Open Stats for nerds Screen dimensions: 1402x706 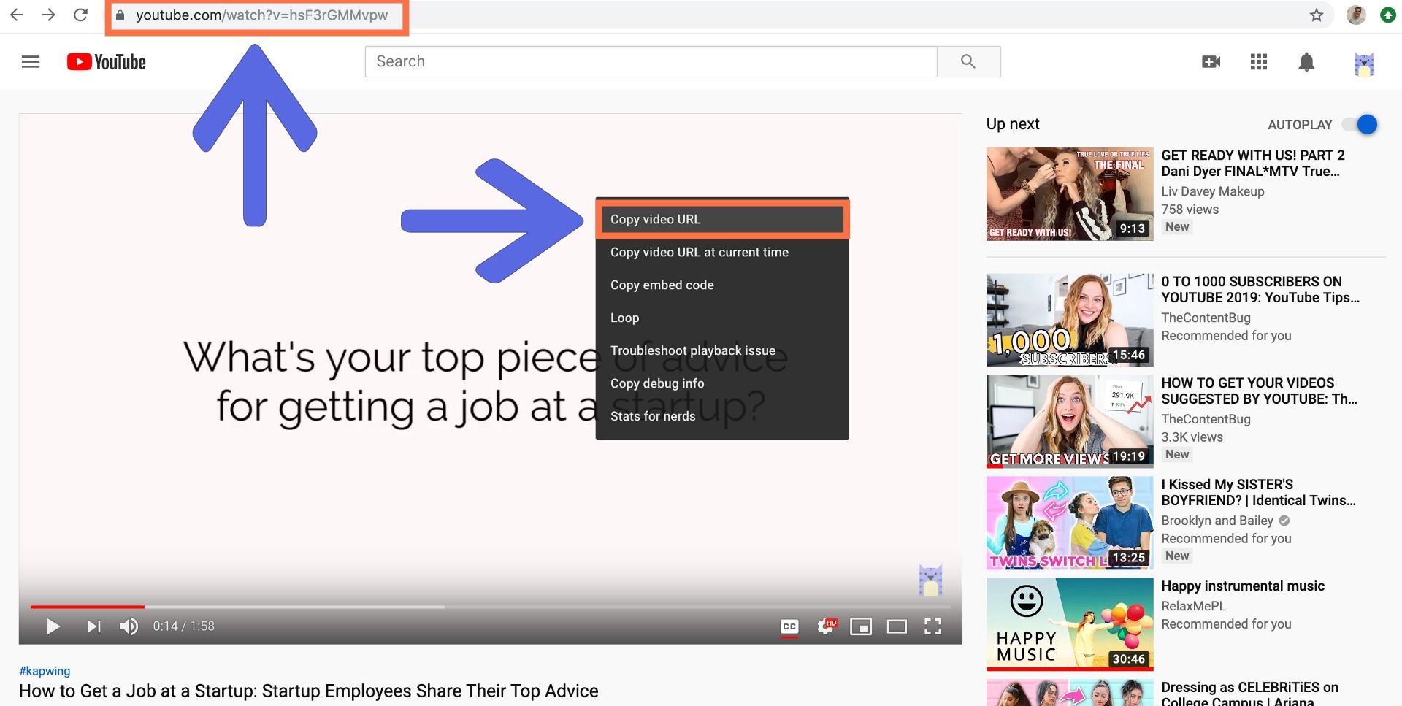coord(722,416)
